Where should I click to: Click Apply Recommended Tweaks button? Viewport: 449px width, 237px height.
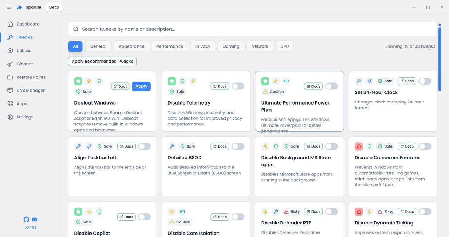click(x=102, y=62)
